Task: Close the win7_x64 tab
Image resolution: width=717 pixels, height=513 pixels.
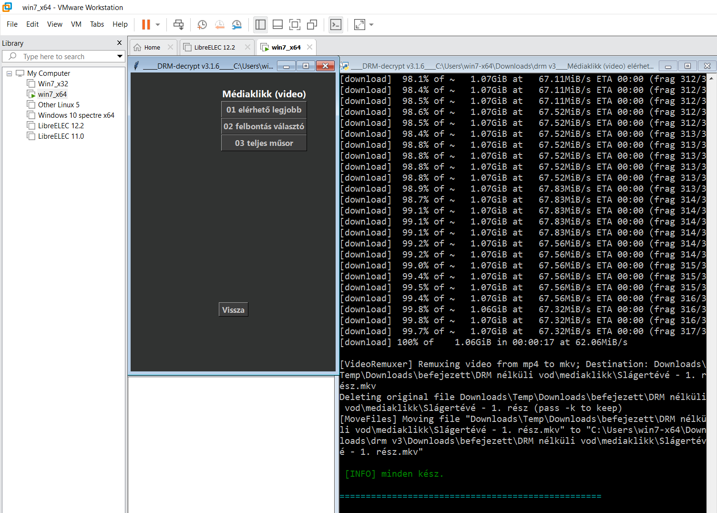Action: [310, 47]
